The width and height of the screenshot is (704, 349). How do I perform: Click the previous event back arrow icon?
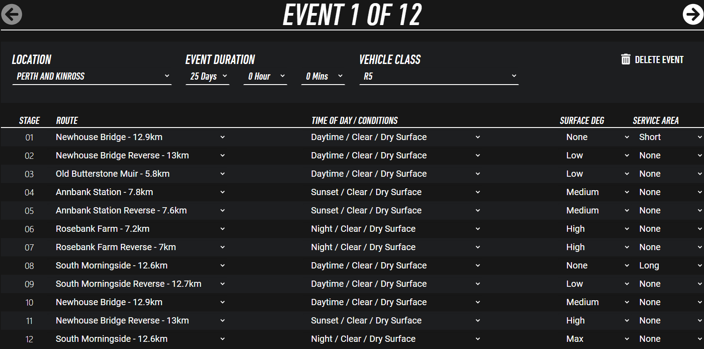click(x=12, y=14)
